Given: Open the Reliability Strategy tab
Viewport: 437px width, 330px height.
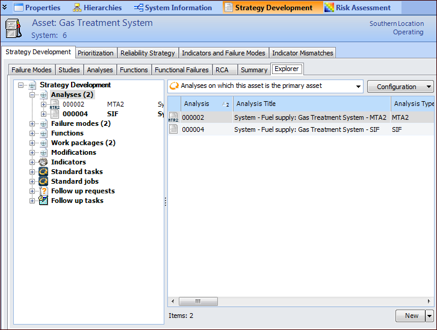Looking at the screenshot, I should [147, 53].
